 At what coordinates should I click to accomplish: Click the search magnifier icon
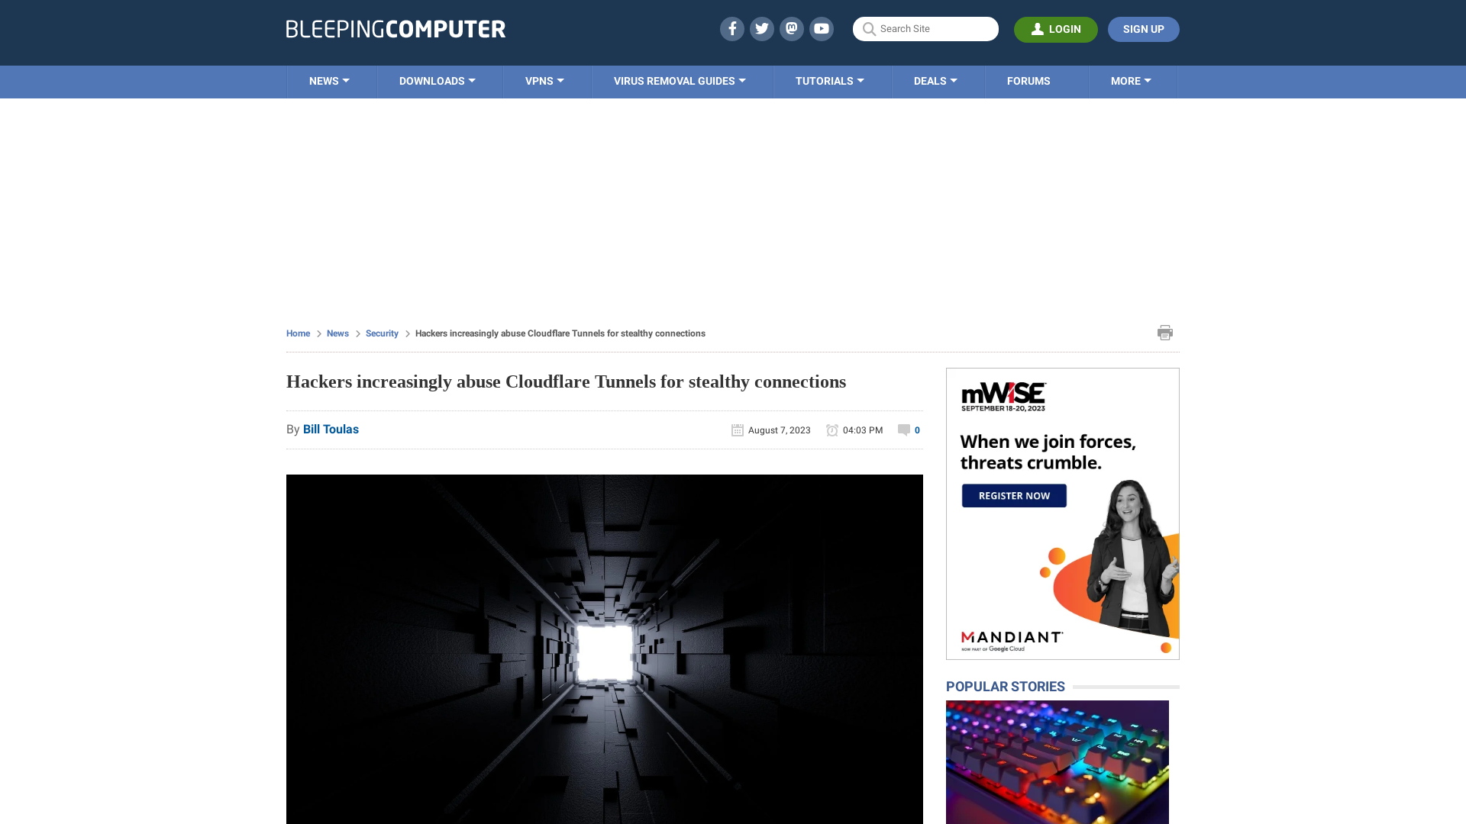(870, 28)
